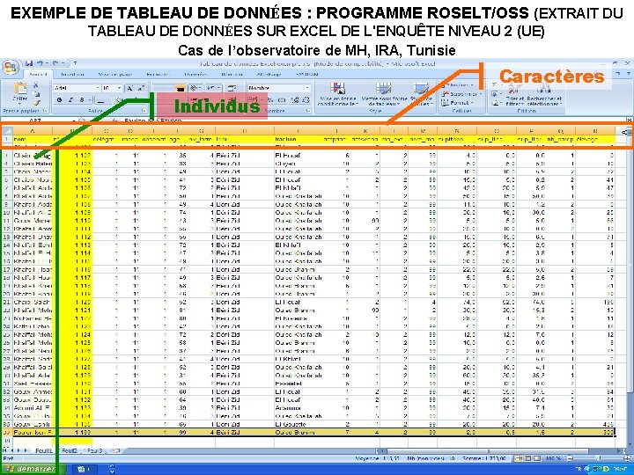Screen dimensions: 634x475
Task: Toggle italic formatting in Police group
Action: point(70,99)
